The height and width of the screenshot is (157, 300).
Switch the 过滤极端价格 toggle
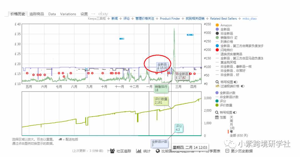click(x=242, y=86)
